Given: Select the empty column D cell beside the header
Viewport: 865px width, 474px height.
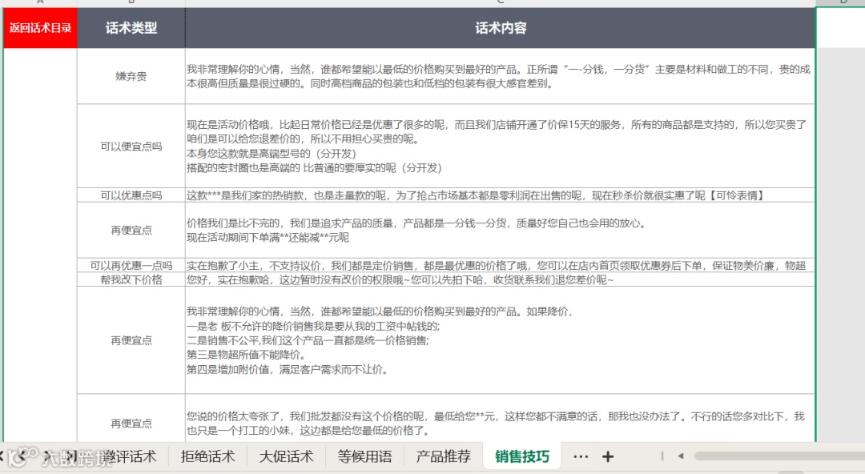Looking at the screenshot, I should pyautogui.click(x=840, y=28).
